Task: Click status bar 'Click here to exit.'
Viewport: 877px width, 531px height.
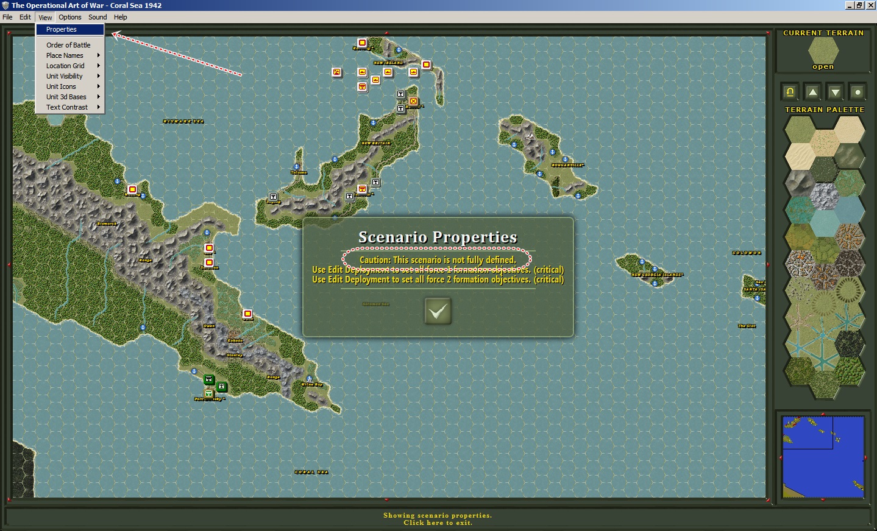Action: click(438, 522)
